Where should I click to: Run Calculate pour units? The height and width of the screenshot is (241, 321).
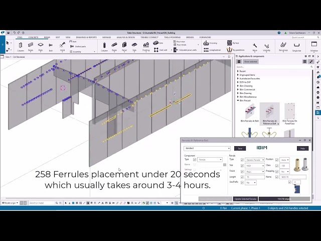[185, 50]
